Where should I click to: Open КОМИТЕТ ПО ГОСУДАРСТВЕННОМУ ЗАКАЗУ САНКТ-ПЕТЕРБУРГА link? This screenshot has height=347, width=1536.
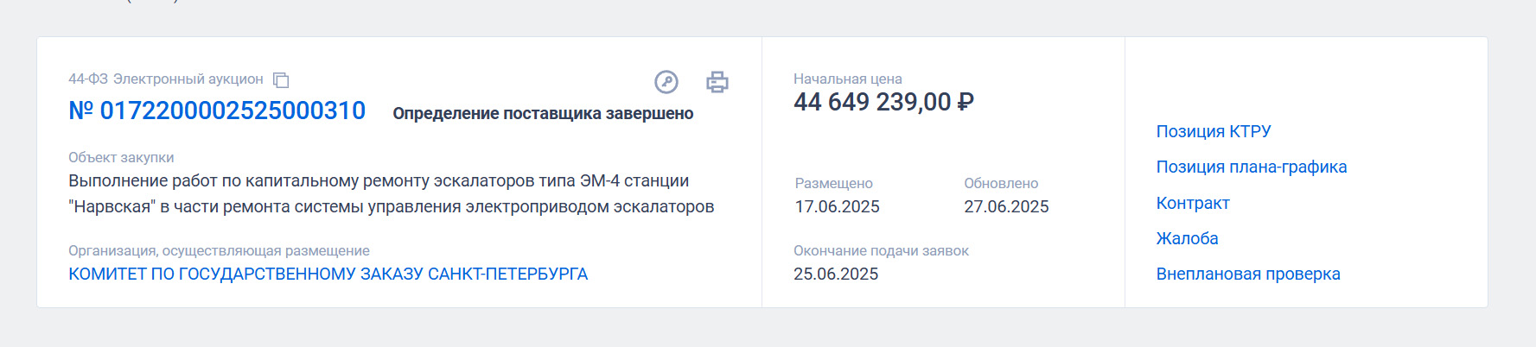[328, 274]
